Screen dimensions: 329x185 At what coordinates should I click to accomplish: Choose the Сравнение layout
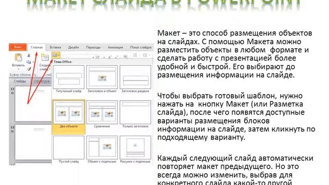(x=102, y=115)
